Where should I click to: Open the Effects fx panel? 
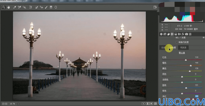pos(183,34)
